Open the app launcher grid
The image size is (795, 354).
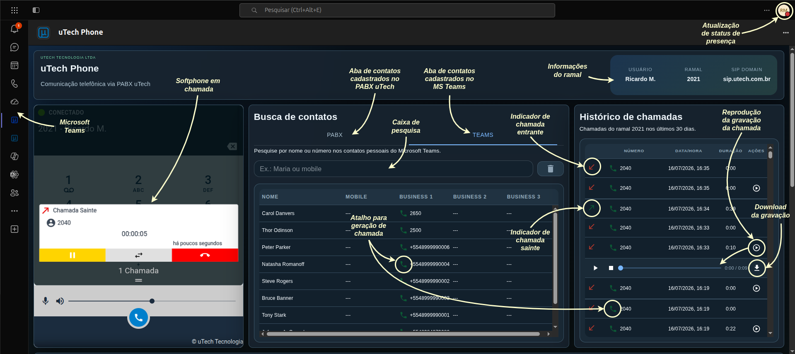(x=14, y=10)
